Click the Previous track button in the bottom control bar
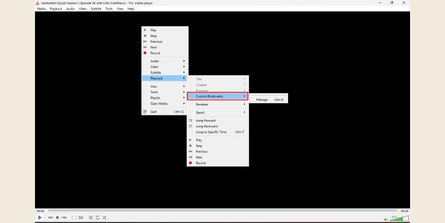 click(x=50, y=217)
